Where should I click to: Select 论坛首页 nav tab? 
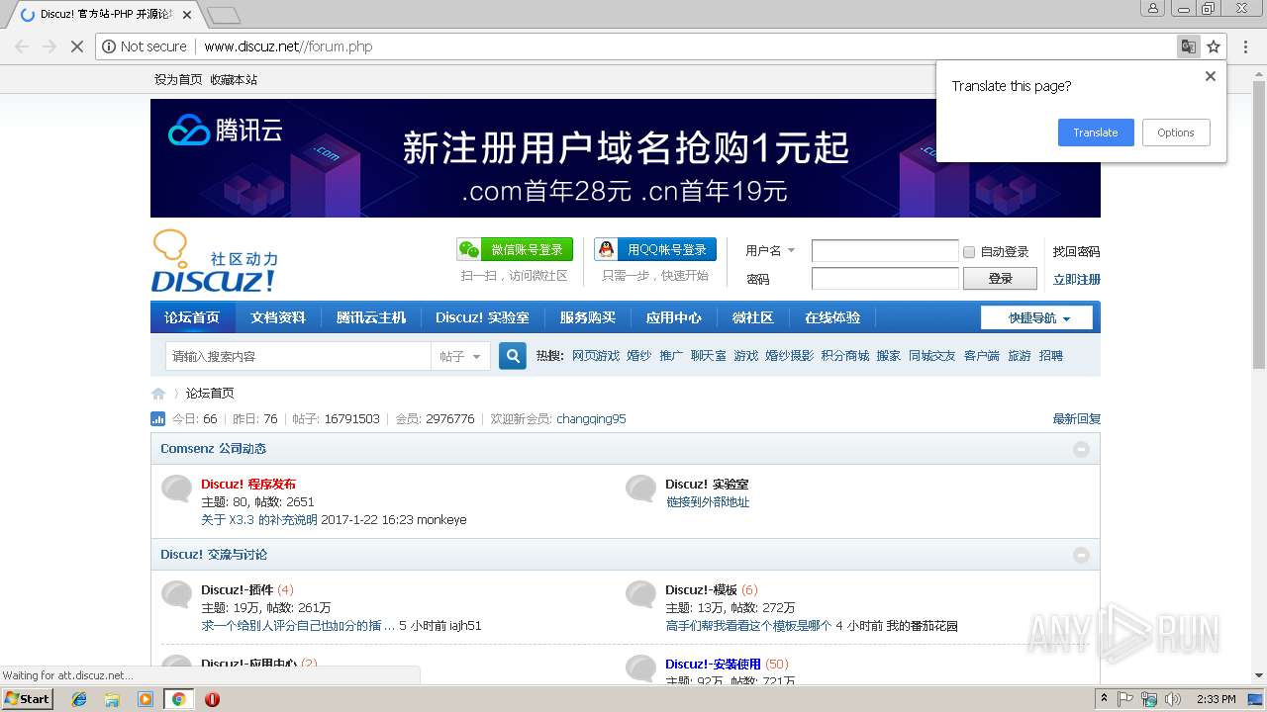point(192,317)
